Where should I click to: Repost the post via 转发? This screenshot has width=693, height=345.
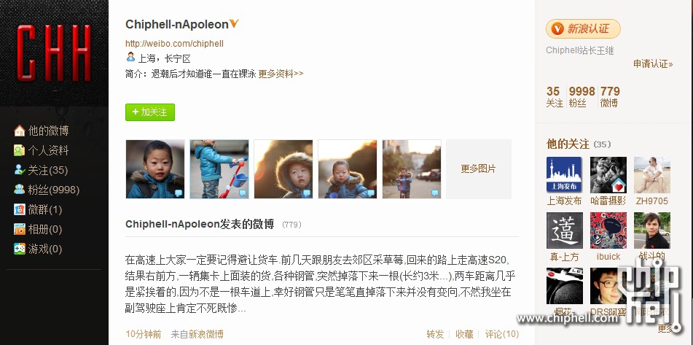tap(435, 334)
